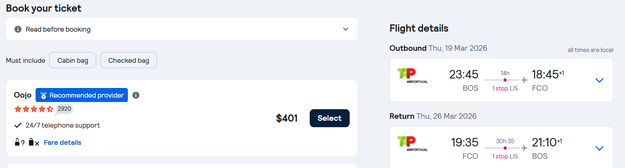
Task: Click the $401 price for Oojo
Action: 287,118
